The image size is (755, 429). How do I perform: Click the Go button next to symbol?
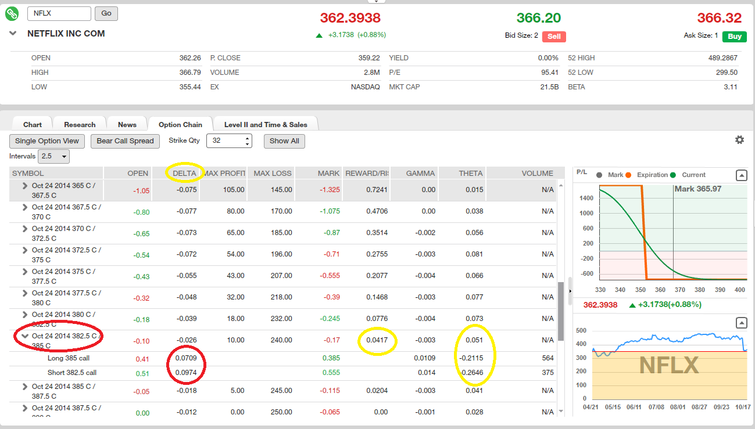(106, 13)
